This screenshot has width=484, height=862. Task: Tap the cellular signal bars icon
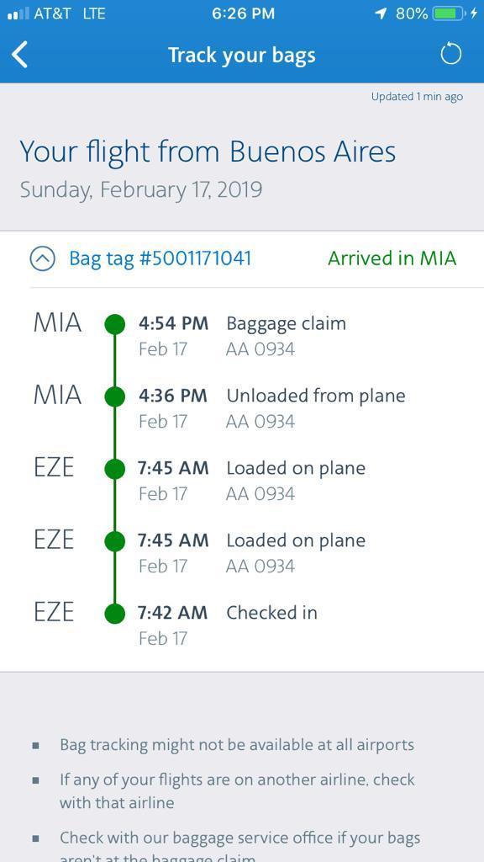pyautogui.click(x=18, y=13)
